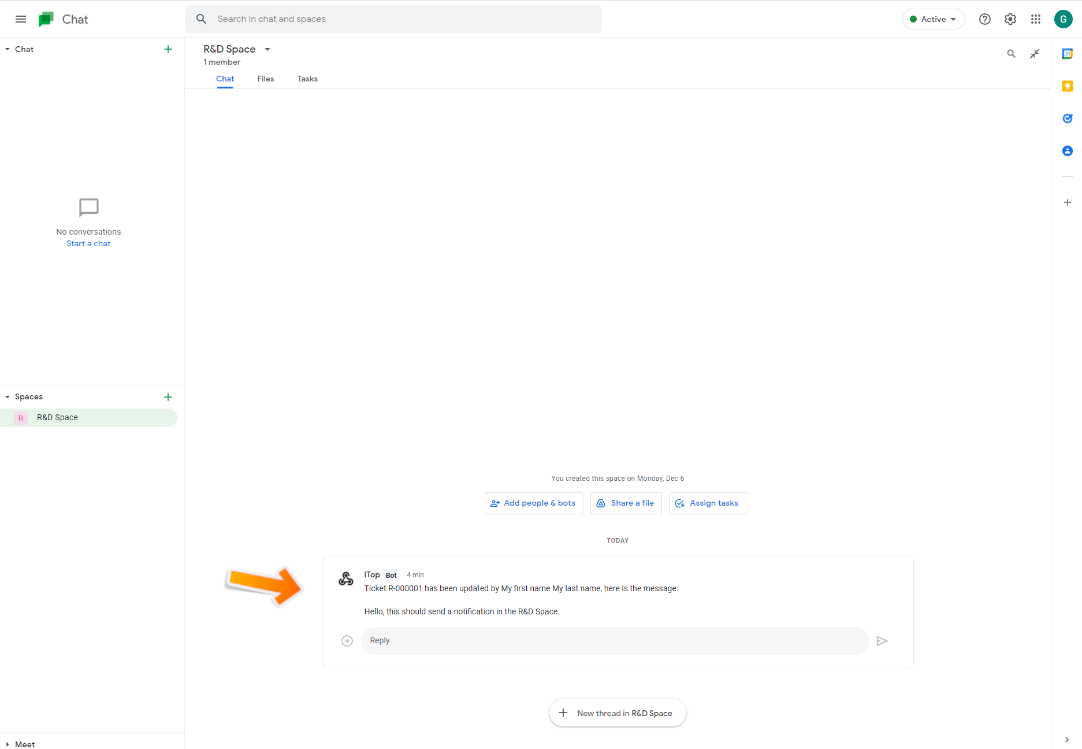Open Tasks in the side panel
The image size is (1082, 749).
(1068, 118)
